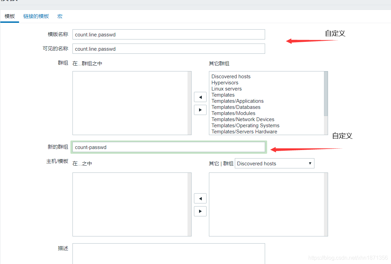The height and width of the screenshot is (264, 391).
Task: Click the 在...之中 hosts list box
Action: tap(132, 204)
